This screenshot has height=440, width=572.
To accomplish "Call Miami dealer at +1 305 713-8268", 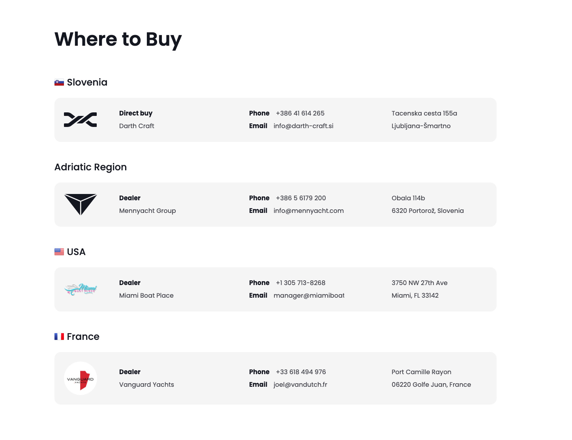I will click(300, 283).
